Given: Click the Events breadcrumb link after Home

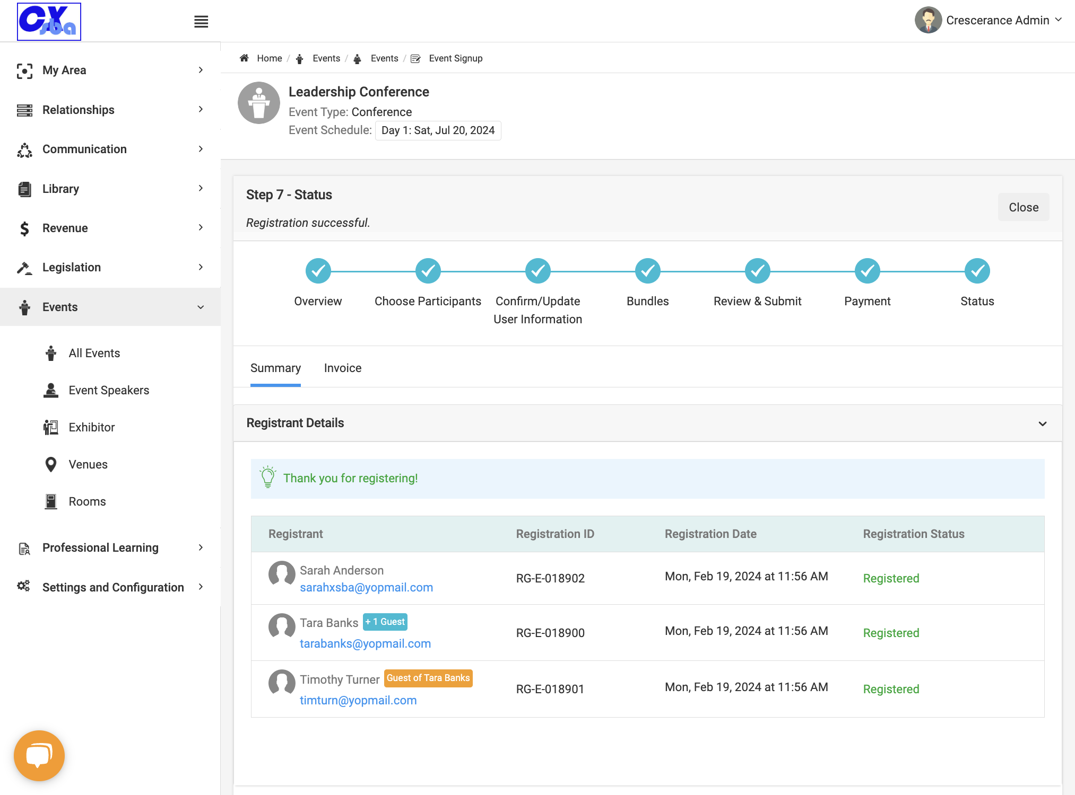Looking at the screenshot, I should (x=326, y=58).
